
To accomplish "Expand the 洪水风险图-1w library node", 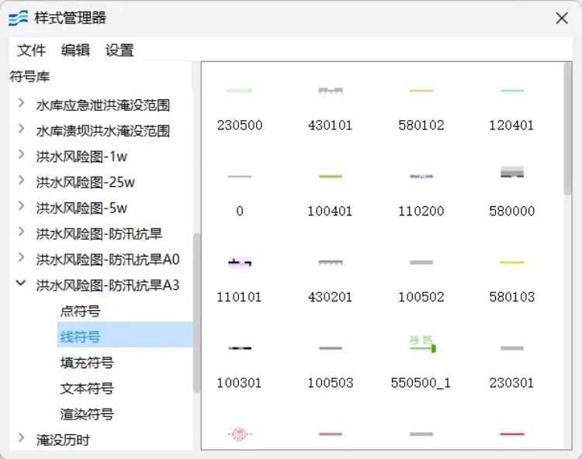I will [21, 156].
